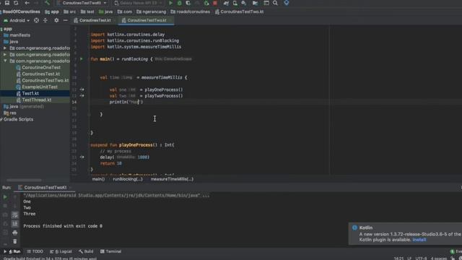Start debugging with the green bug icon
Image resolution: width=462 pixels, height=260 pixels.
point(180,3)
